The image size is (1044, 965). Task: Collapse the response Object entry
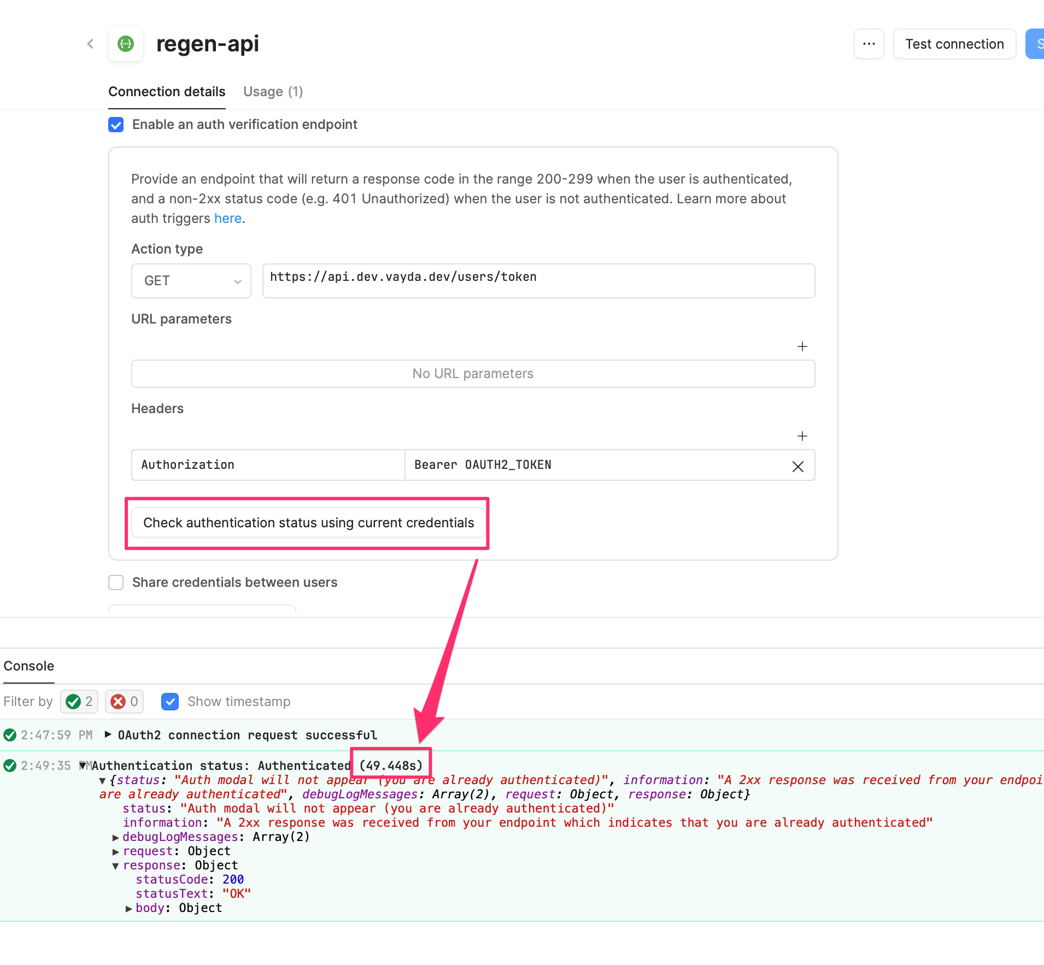[115, 865]
